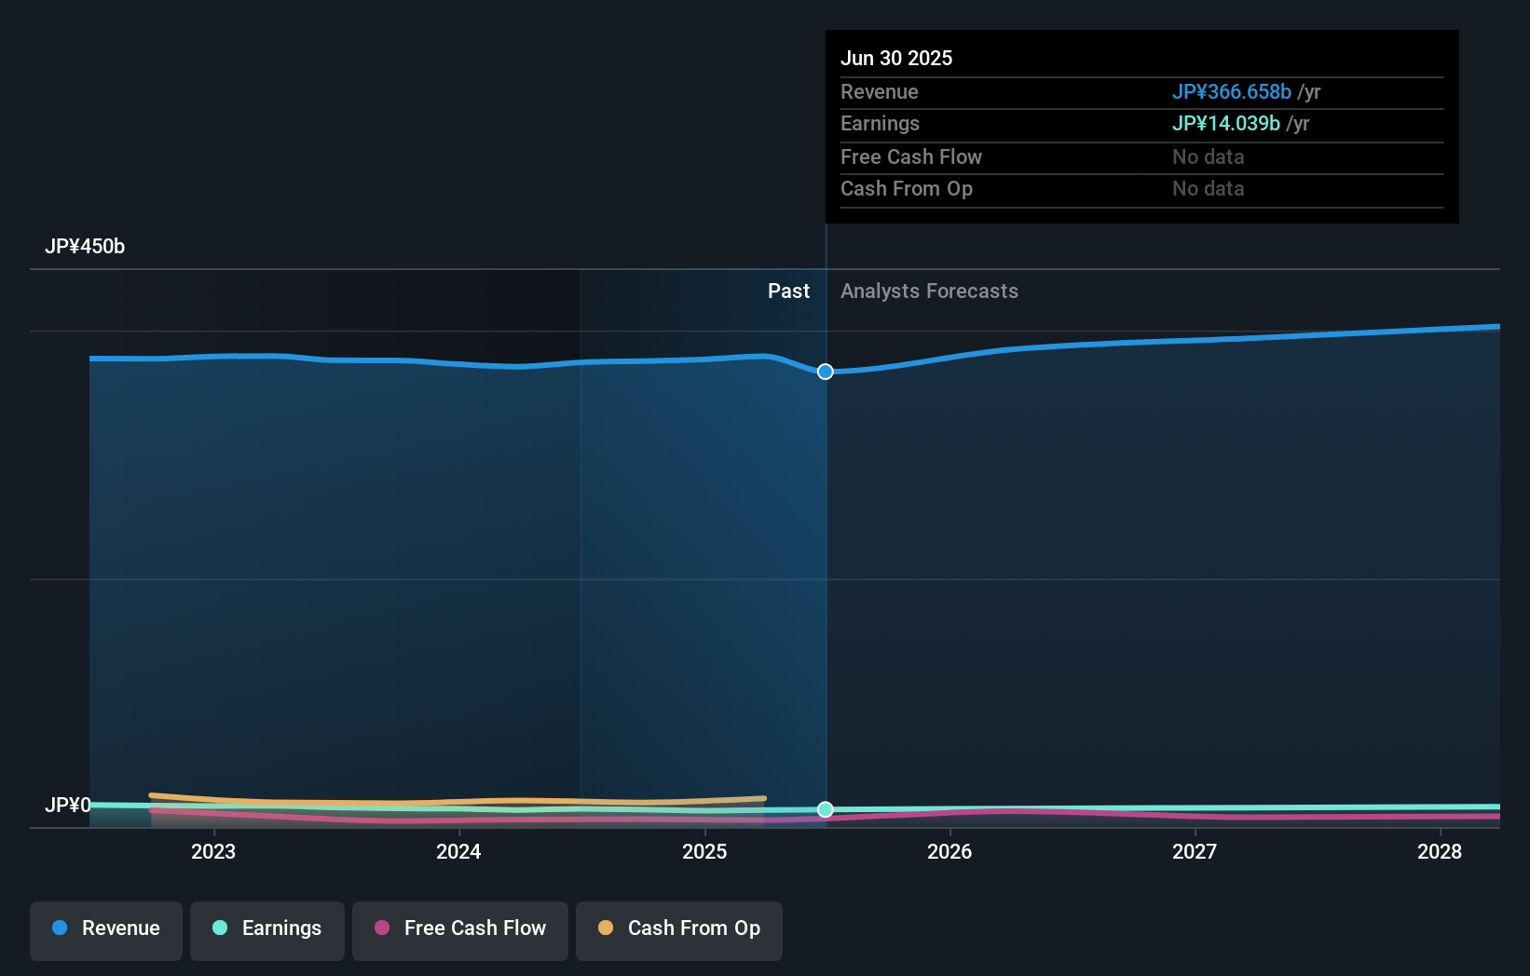This screenshot has width=1530, height=976.
Task: Toggle the Earnings legend chip off
Action: 267,930
